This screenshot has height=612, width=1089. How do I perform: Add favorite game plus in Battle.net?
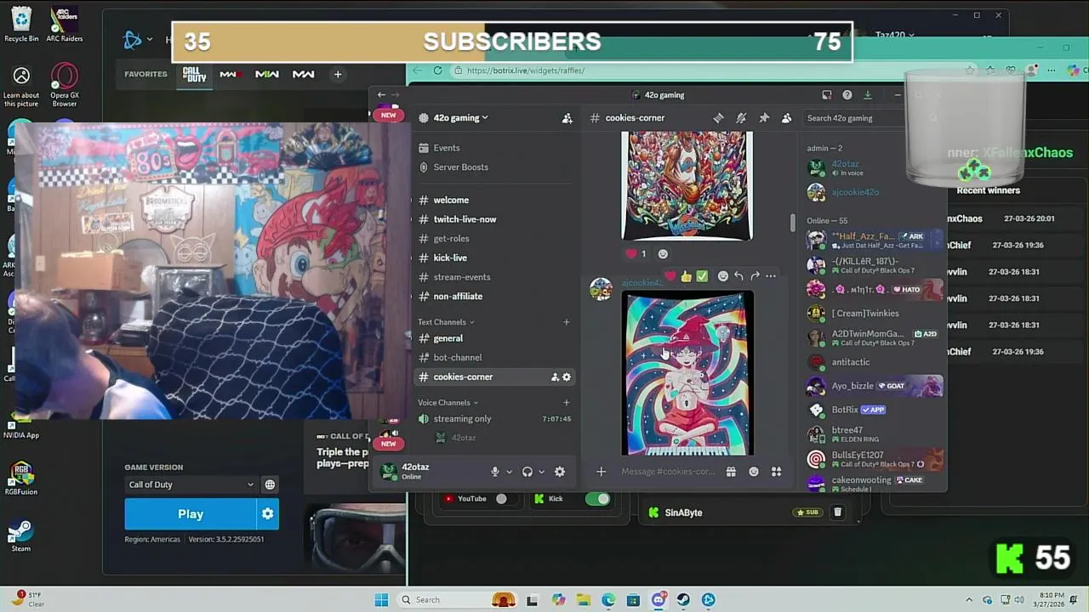point(338,75)
